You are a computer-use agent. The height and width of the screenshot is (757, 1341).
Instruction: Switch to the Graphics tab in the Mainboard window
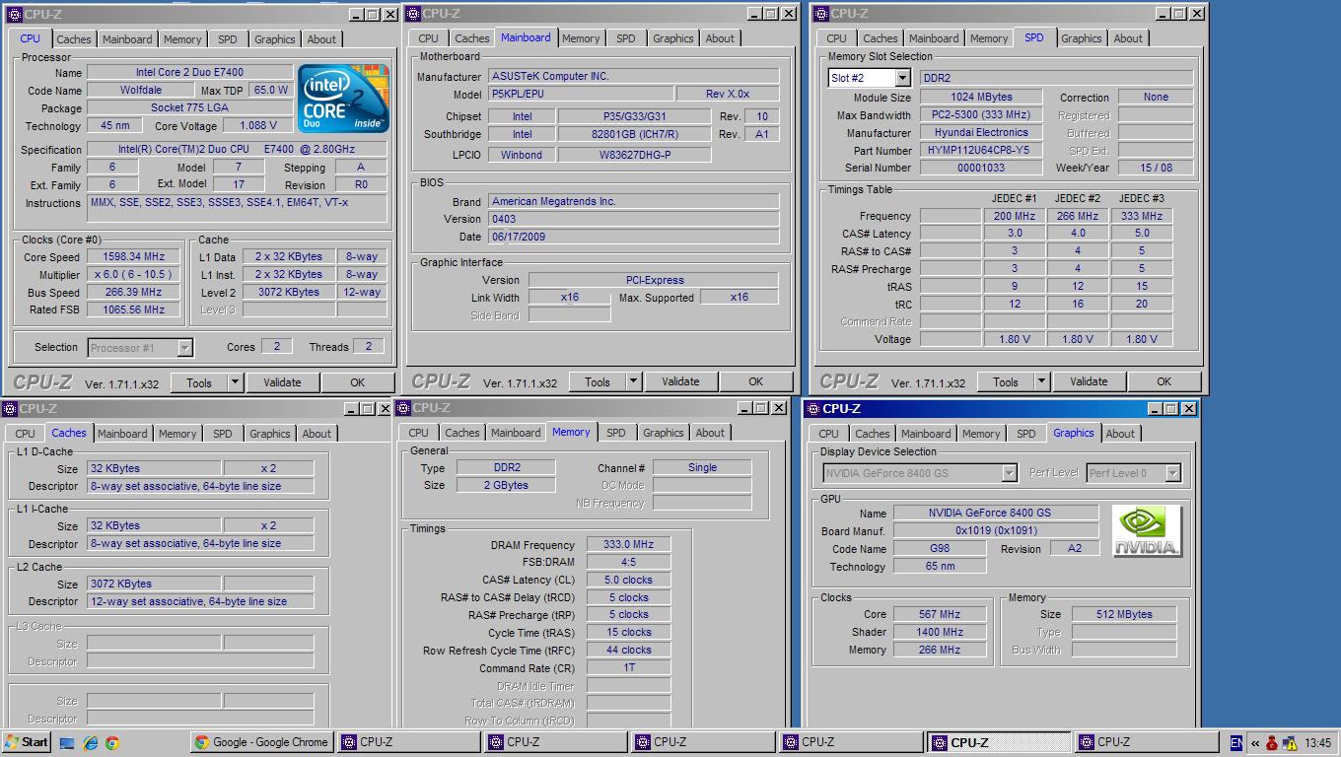point(673,38)
